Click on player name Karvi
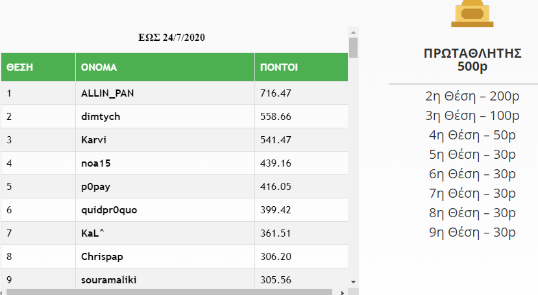538x295 pixels. (x=93, y=140)
